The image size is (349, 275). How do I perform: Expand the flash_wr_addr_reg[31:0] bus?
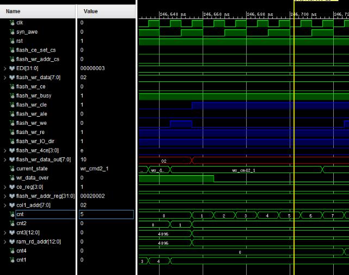pyautogui.click(x=5, y=196)
